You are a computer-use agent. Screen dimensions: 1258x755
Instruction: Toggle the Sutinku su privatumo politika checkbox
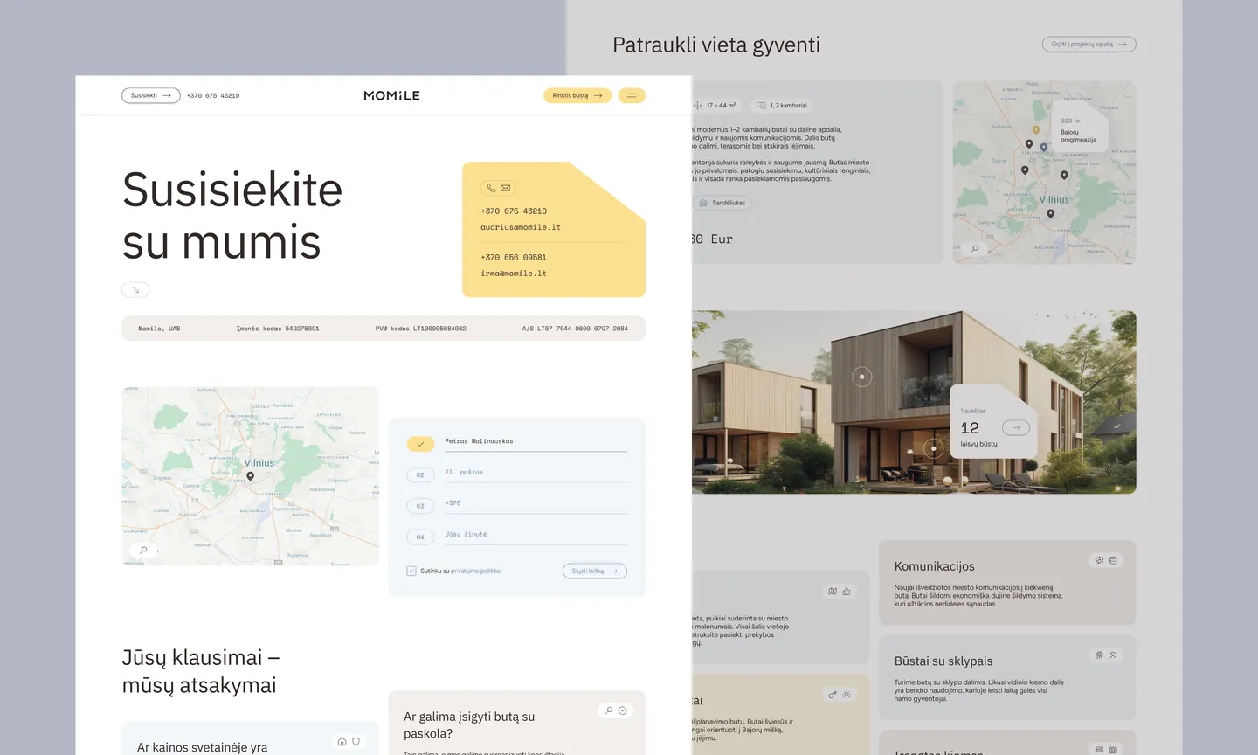pyautogui.click(x=411, y=571)
